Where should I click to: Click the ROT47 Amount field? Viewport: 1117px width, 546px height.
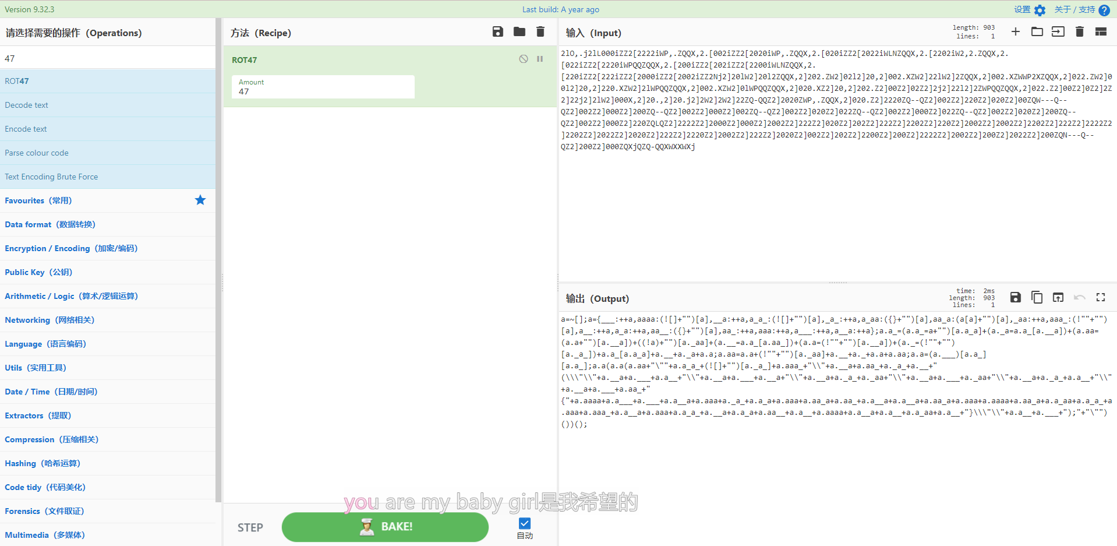tap(323, 87)
